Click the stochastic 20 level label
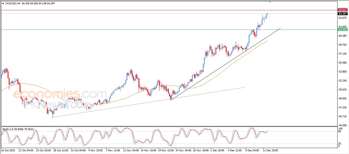The height and width of the screenshot is (154, 349). pyautogui.click(x=340, y=143)
